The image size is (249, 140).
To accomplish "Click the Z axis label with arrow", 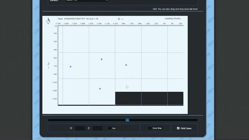I will point(49,65).
